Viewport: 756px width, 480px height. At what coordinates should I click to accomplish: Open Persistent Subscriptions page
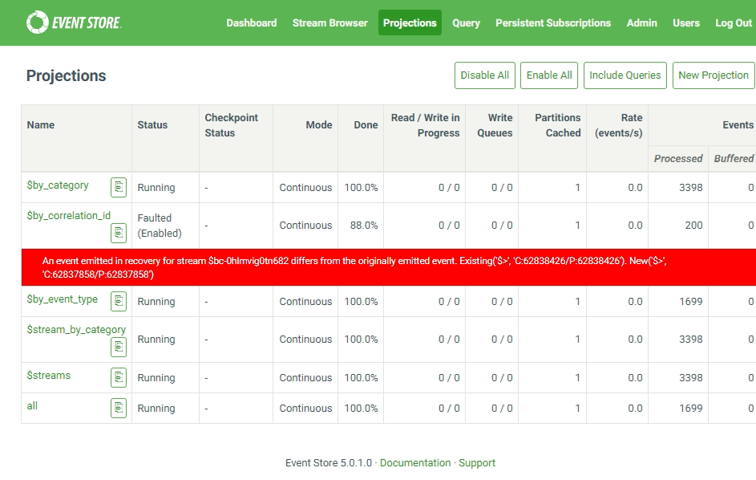tap(553, 22)
